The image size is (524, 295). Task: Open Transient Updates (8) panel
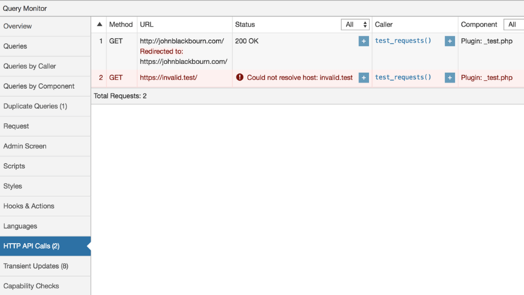45,266
